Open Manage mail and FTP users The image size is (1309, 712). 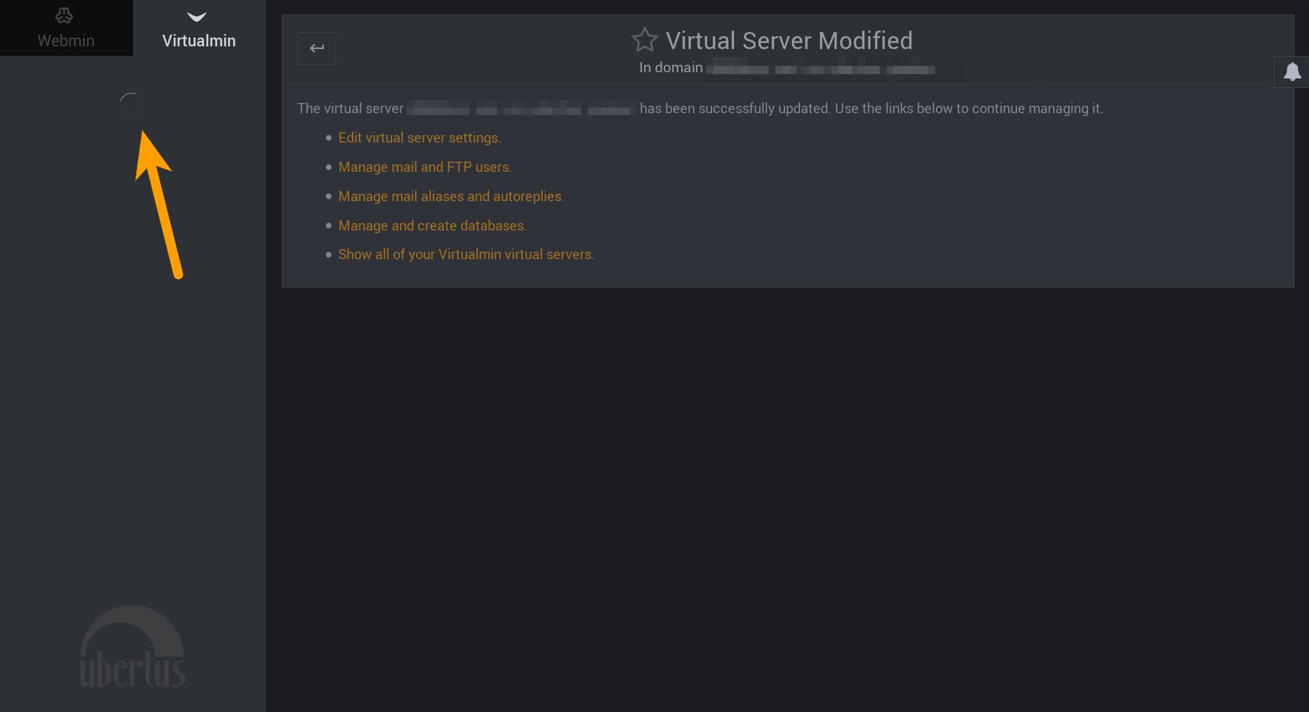pyautogui.click(x=424, y=167)
